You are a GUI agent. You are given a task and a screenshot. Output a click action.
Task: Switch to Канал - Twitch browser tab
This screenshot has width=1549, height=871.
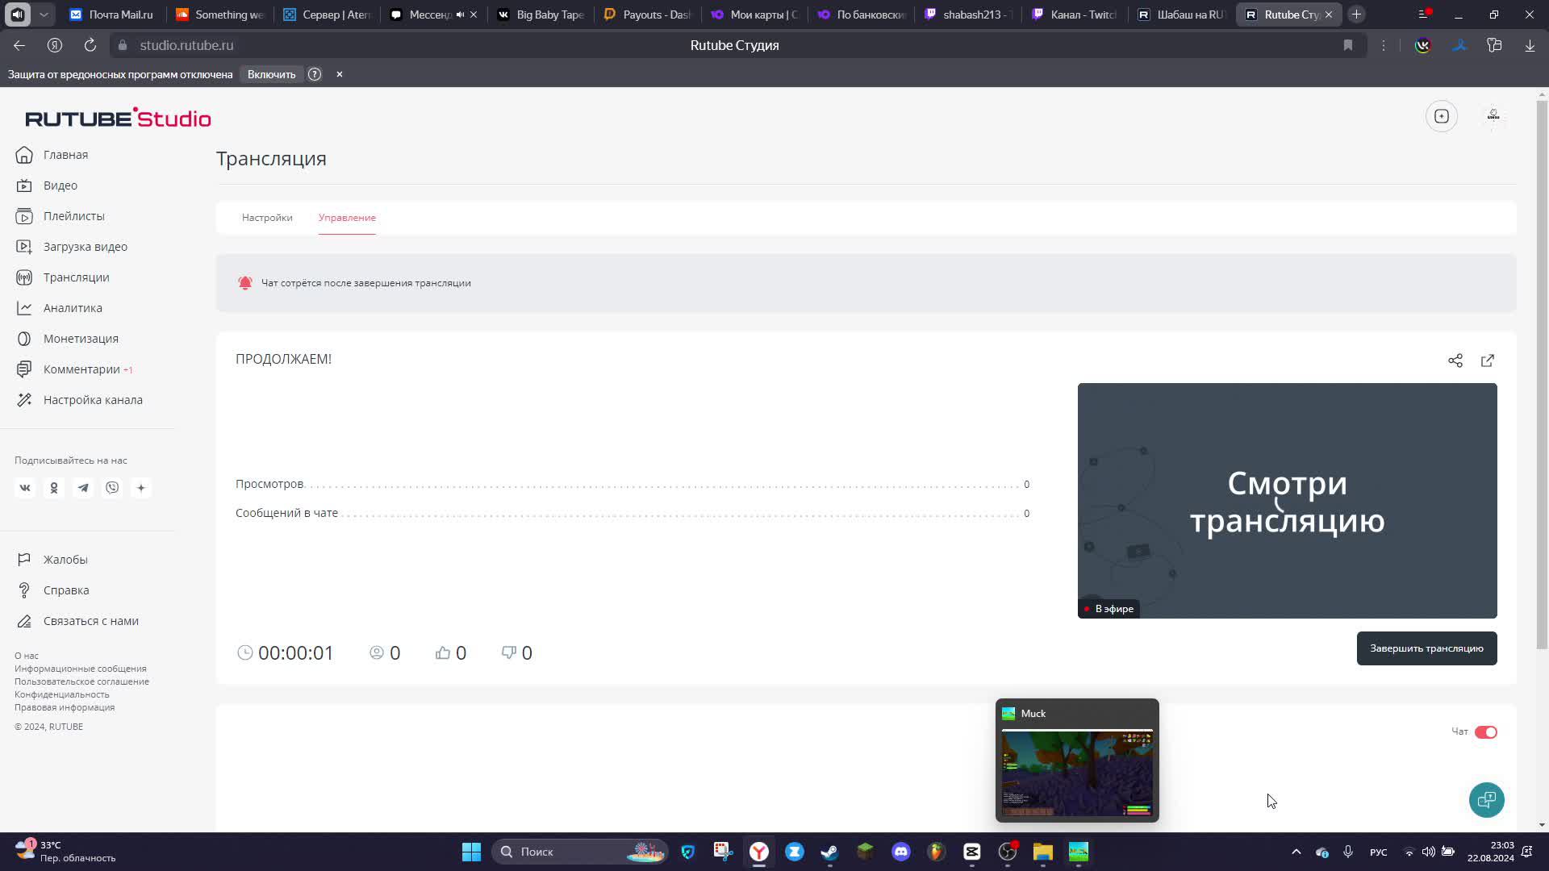[1075, 15]
